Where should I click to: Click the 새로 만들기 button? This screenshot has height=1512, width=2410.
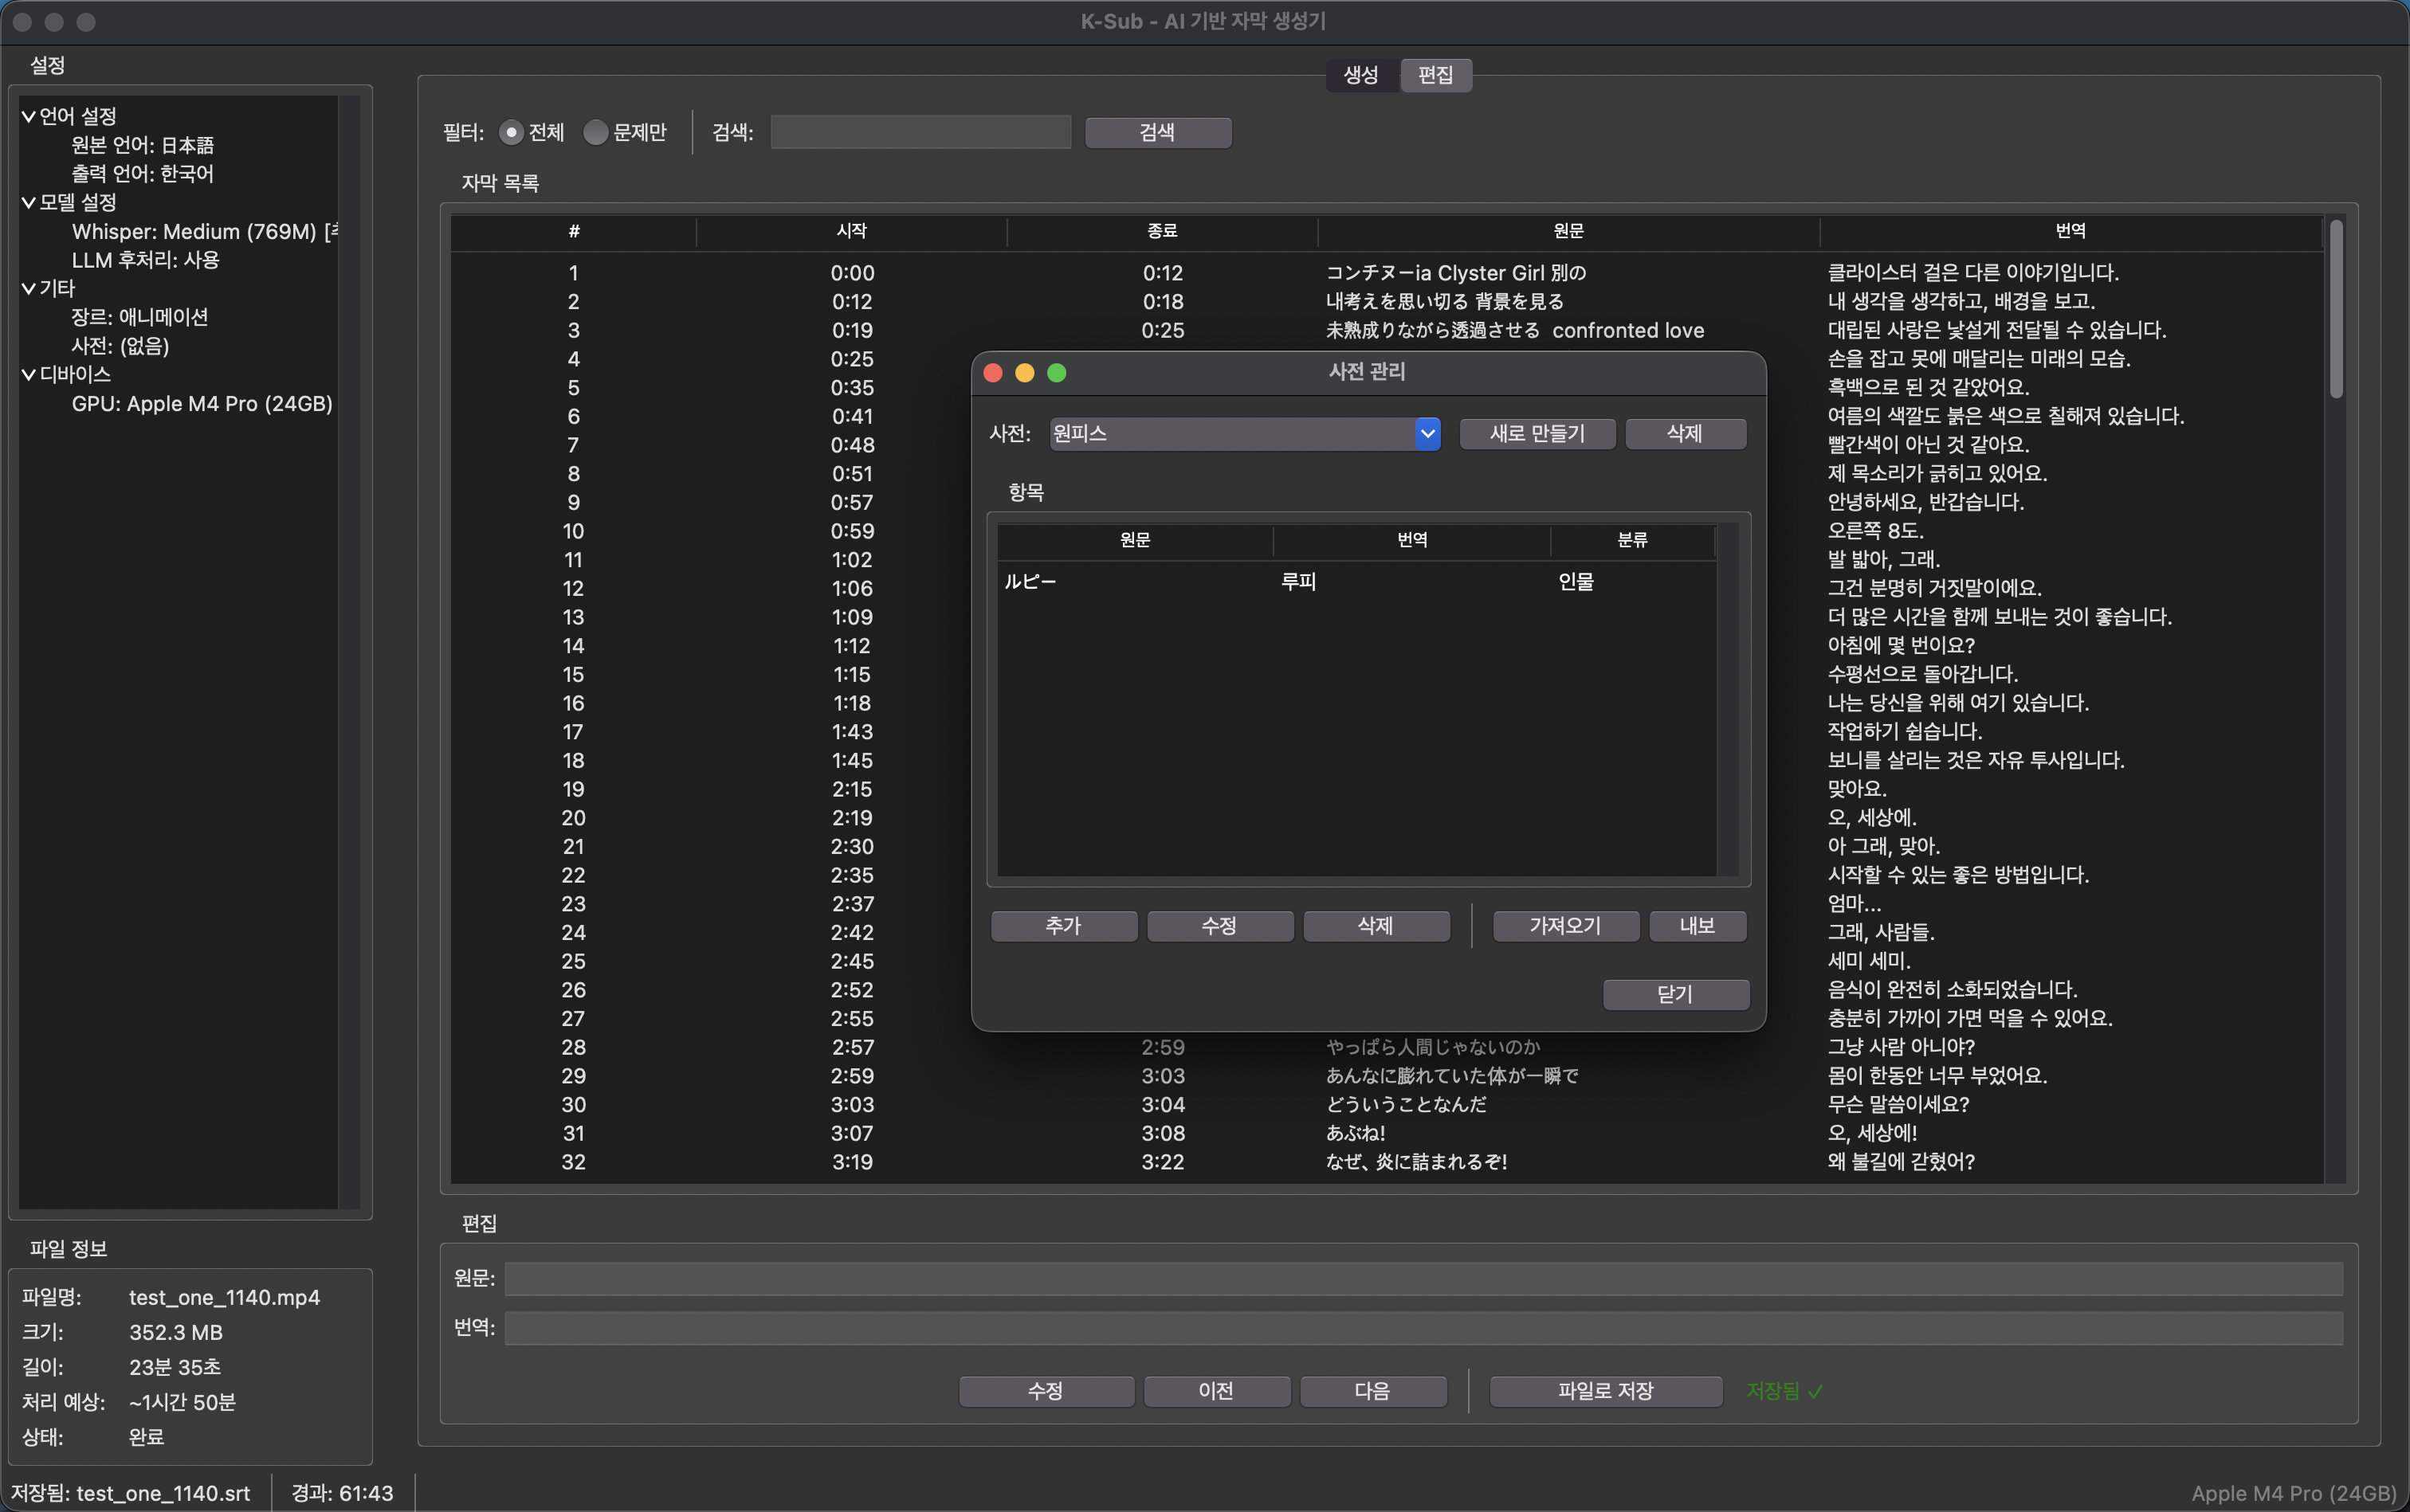point(1537,434)
